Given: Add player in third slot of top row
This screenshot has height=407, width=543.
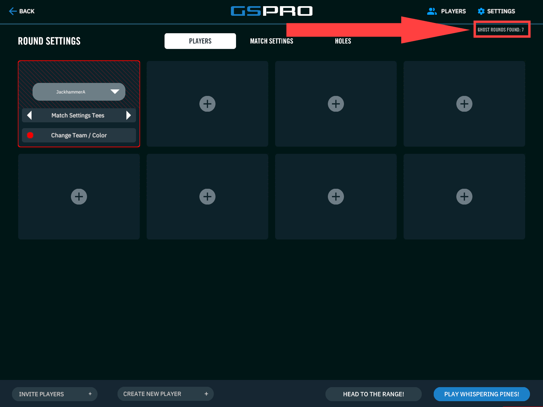Looking at the screenshot, I should 336,104.
